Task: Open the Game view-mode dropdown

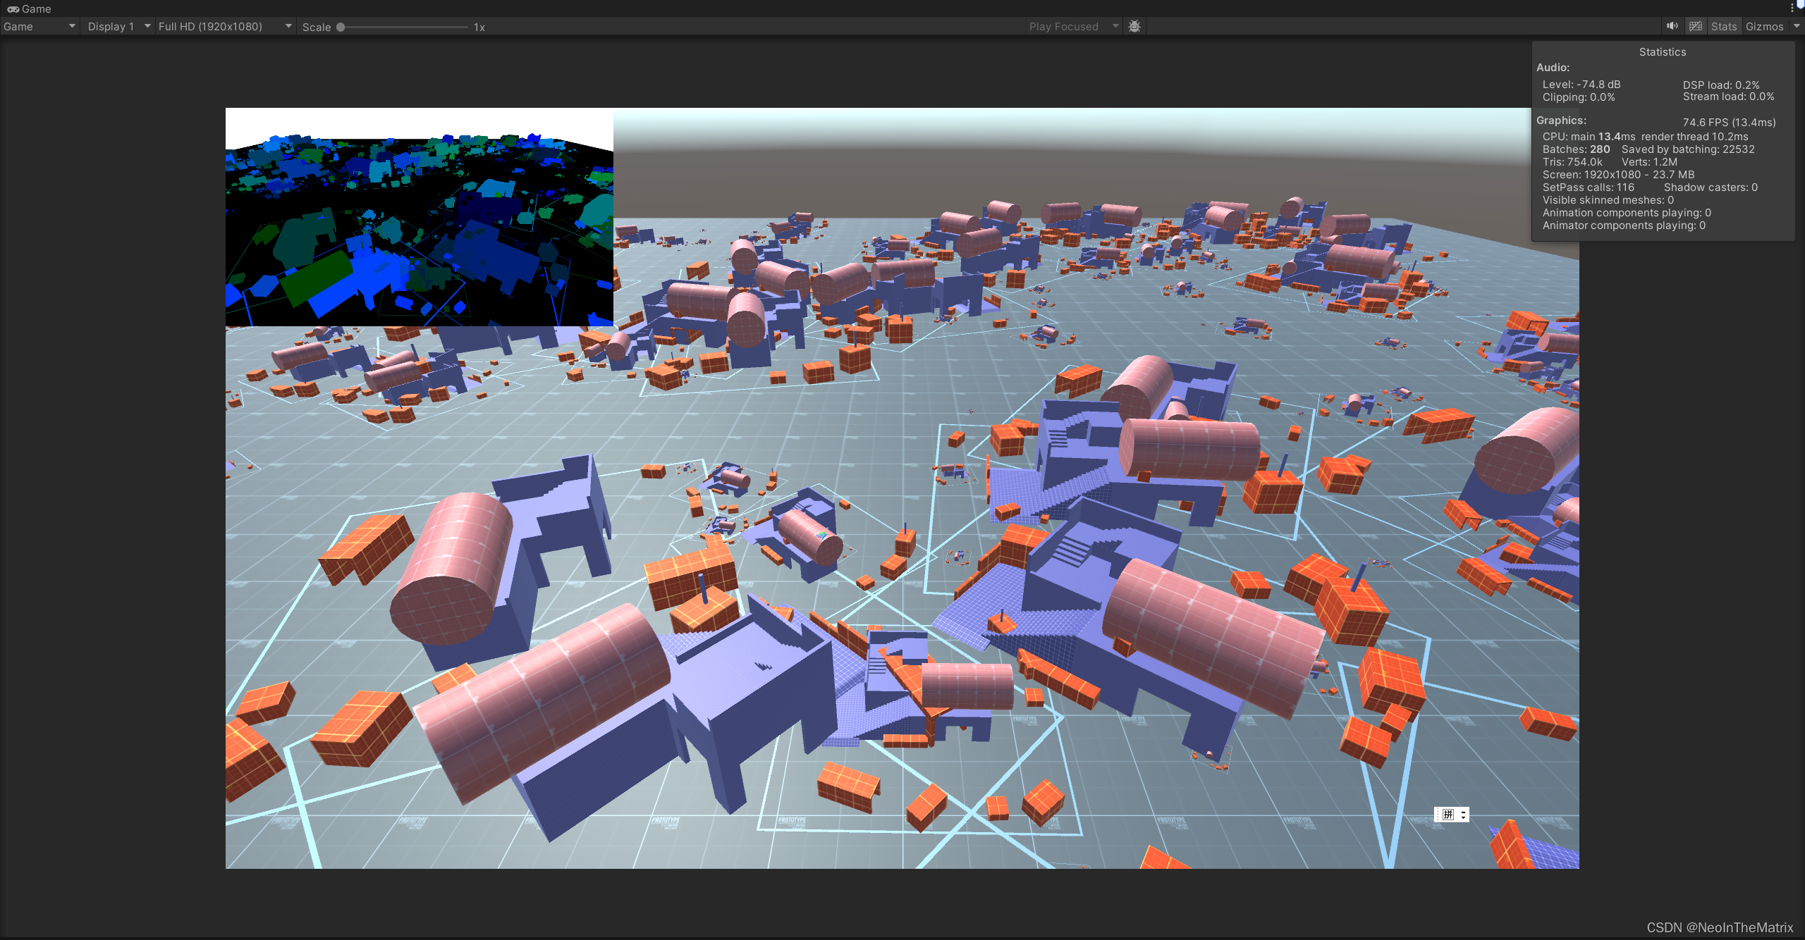Action: pos(39,26)
